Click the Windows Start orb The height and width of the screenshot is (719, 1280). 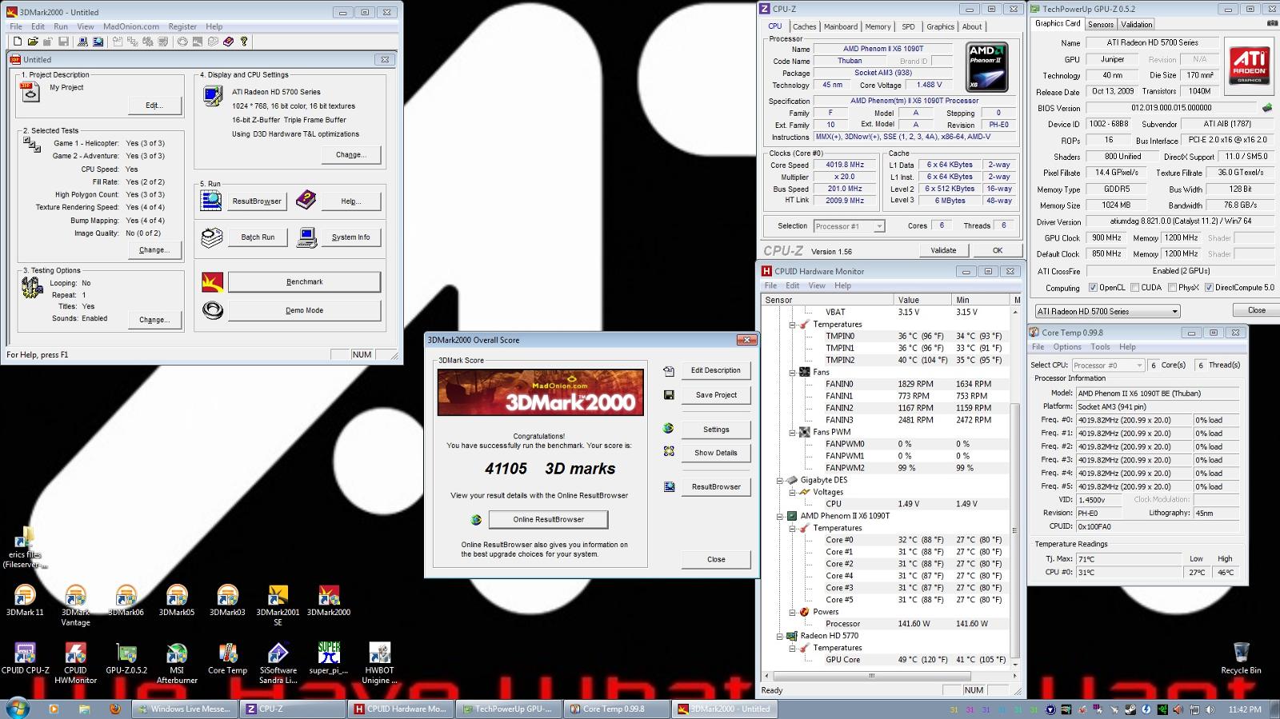pyautogui.click(x=18, y=708)
